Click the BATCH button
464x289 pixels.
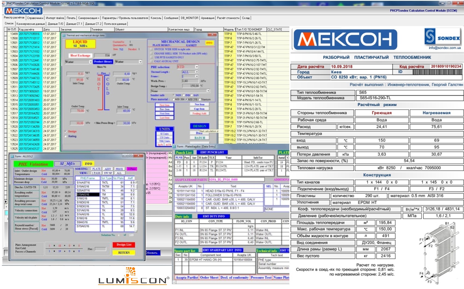pyautogui.click(x=200, y=138)
